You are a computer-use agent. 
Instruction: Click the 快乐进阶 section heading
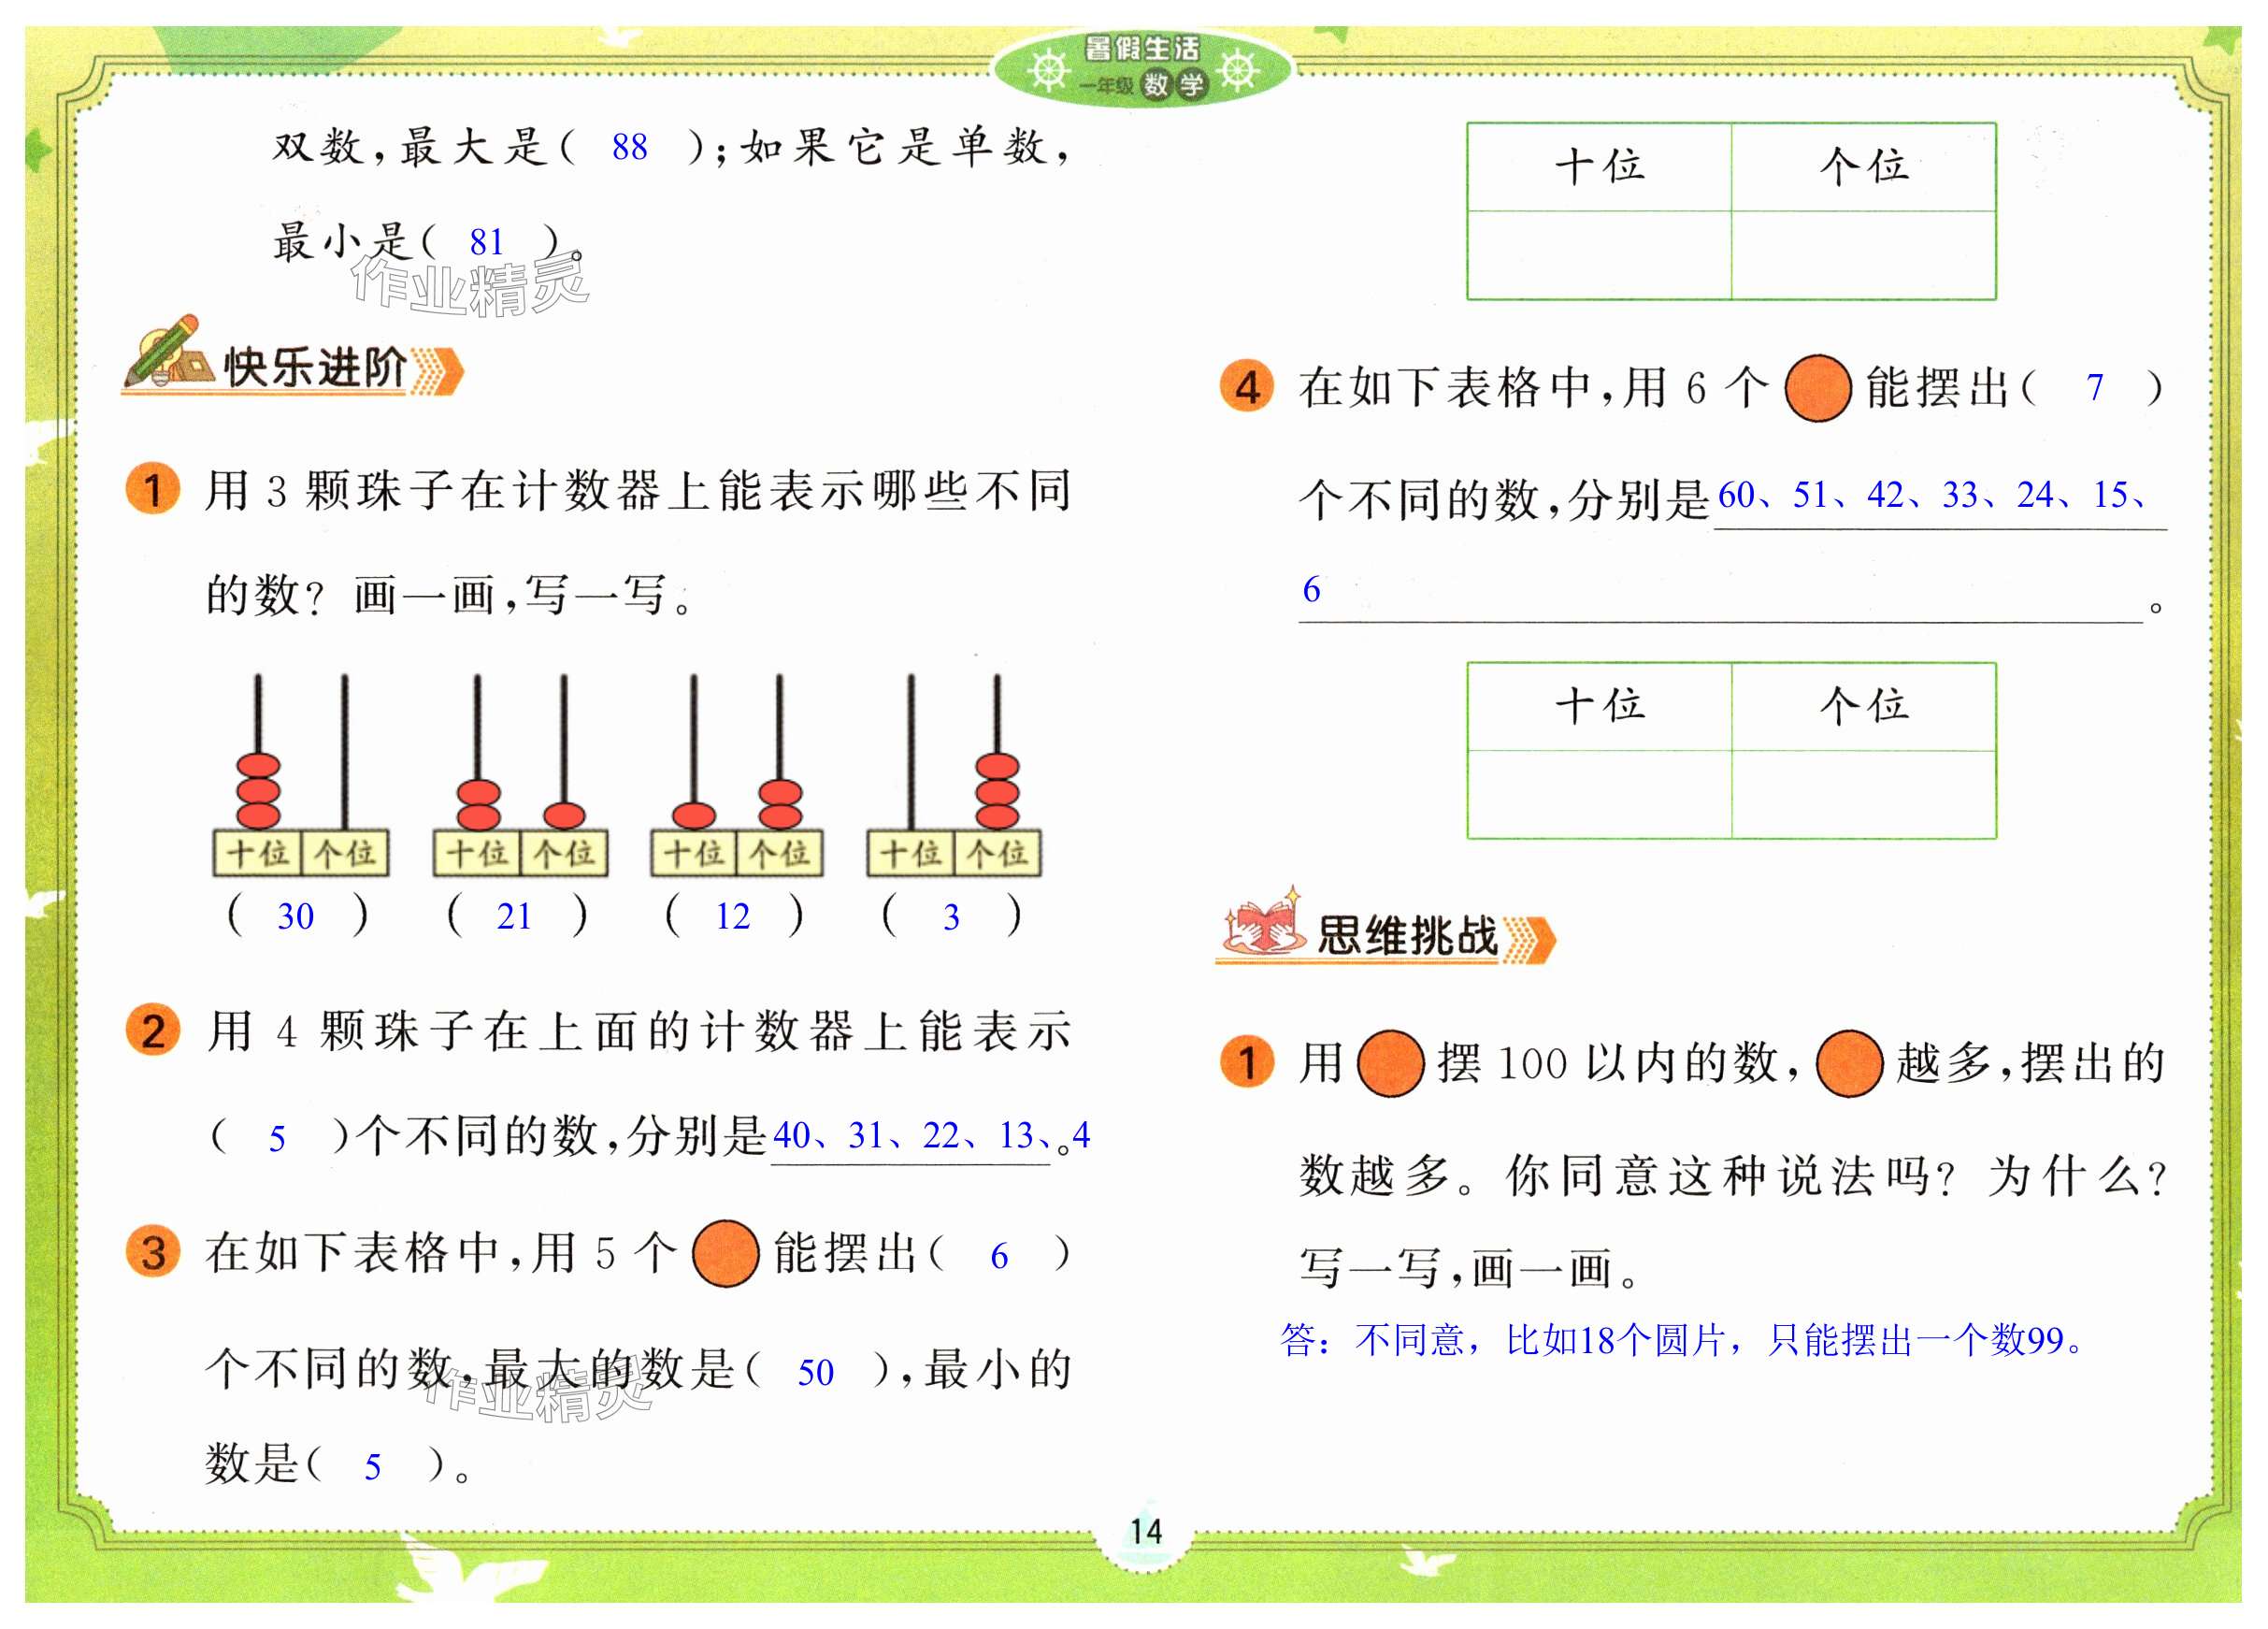coord(314,368)
